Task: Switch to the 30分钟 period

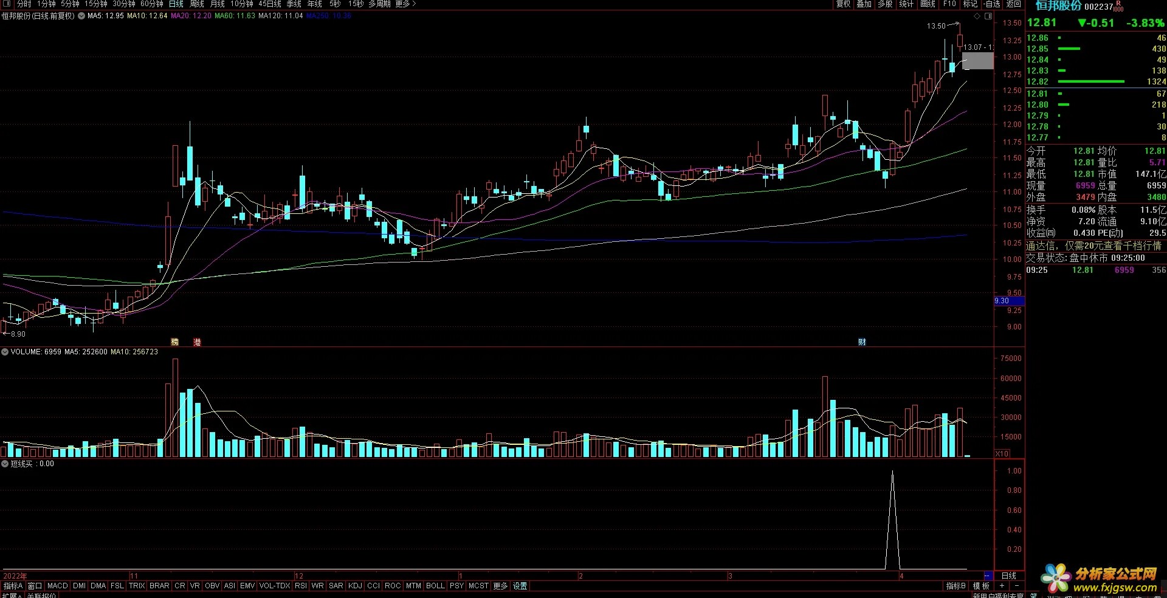Action: 124,4
